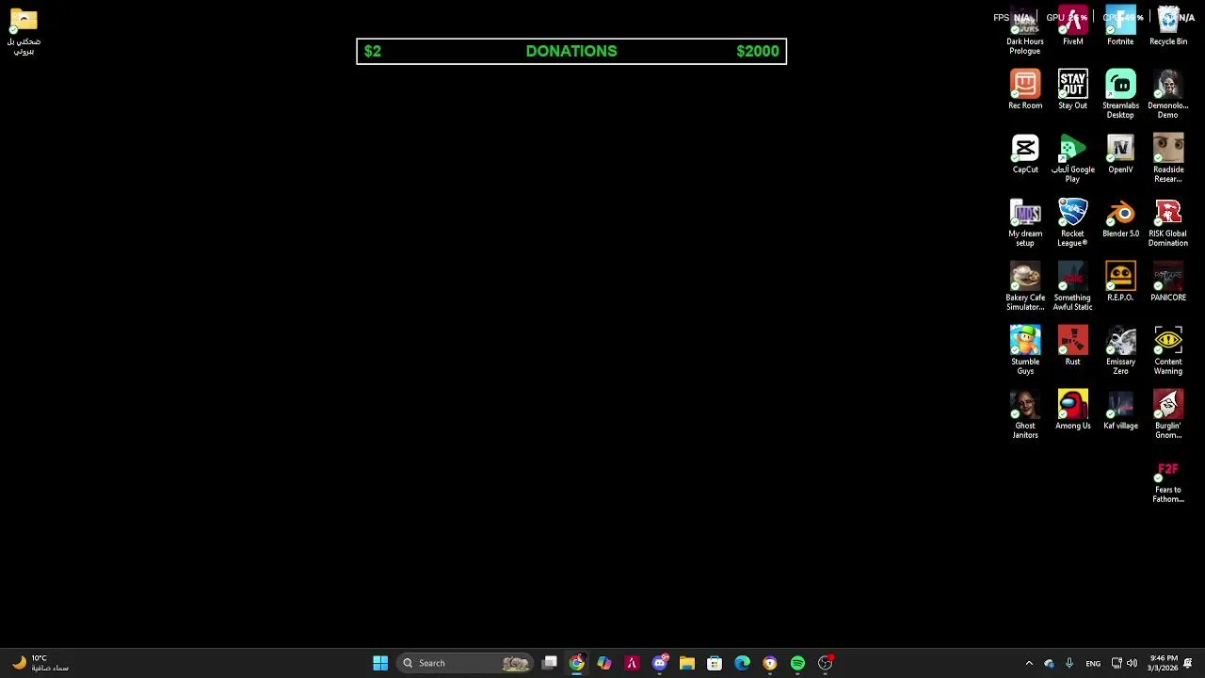Click the My dream setup shortcut
Viewport: 1205px width, 678px height.
tap(1025, 222)
